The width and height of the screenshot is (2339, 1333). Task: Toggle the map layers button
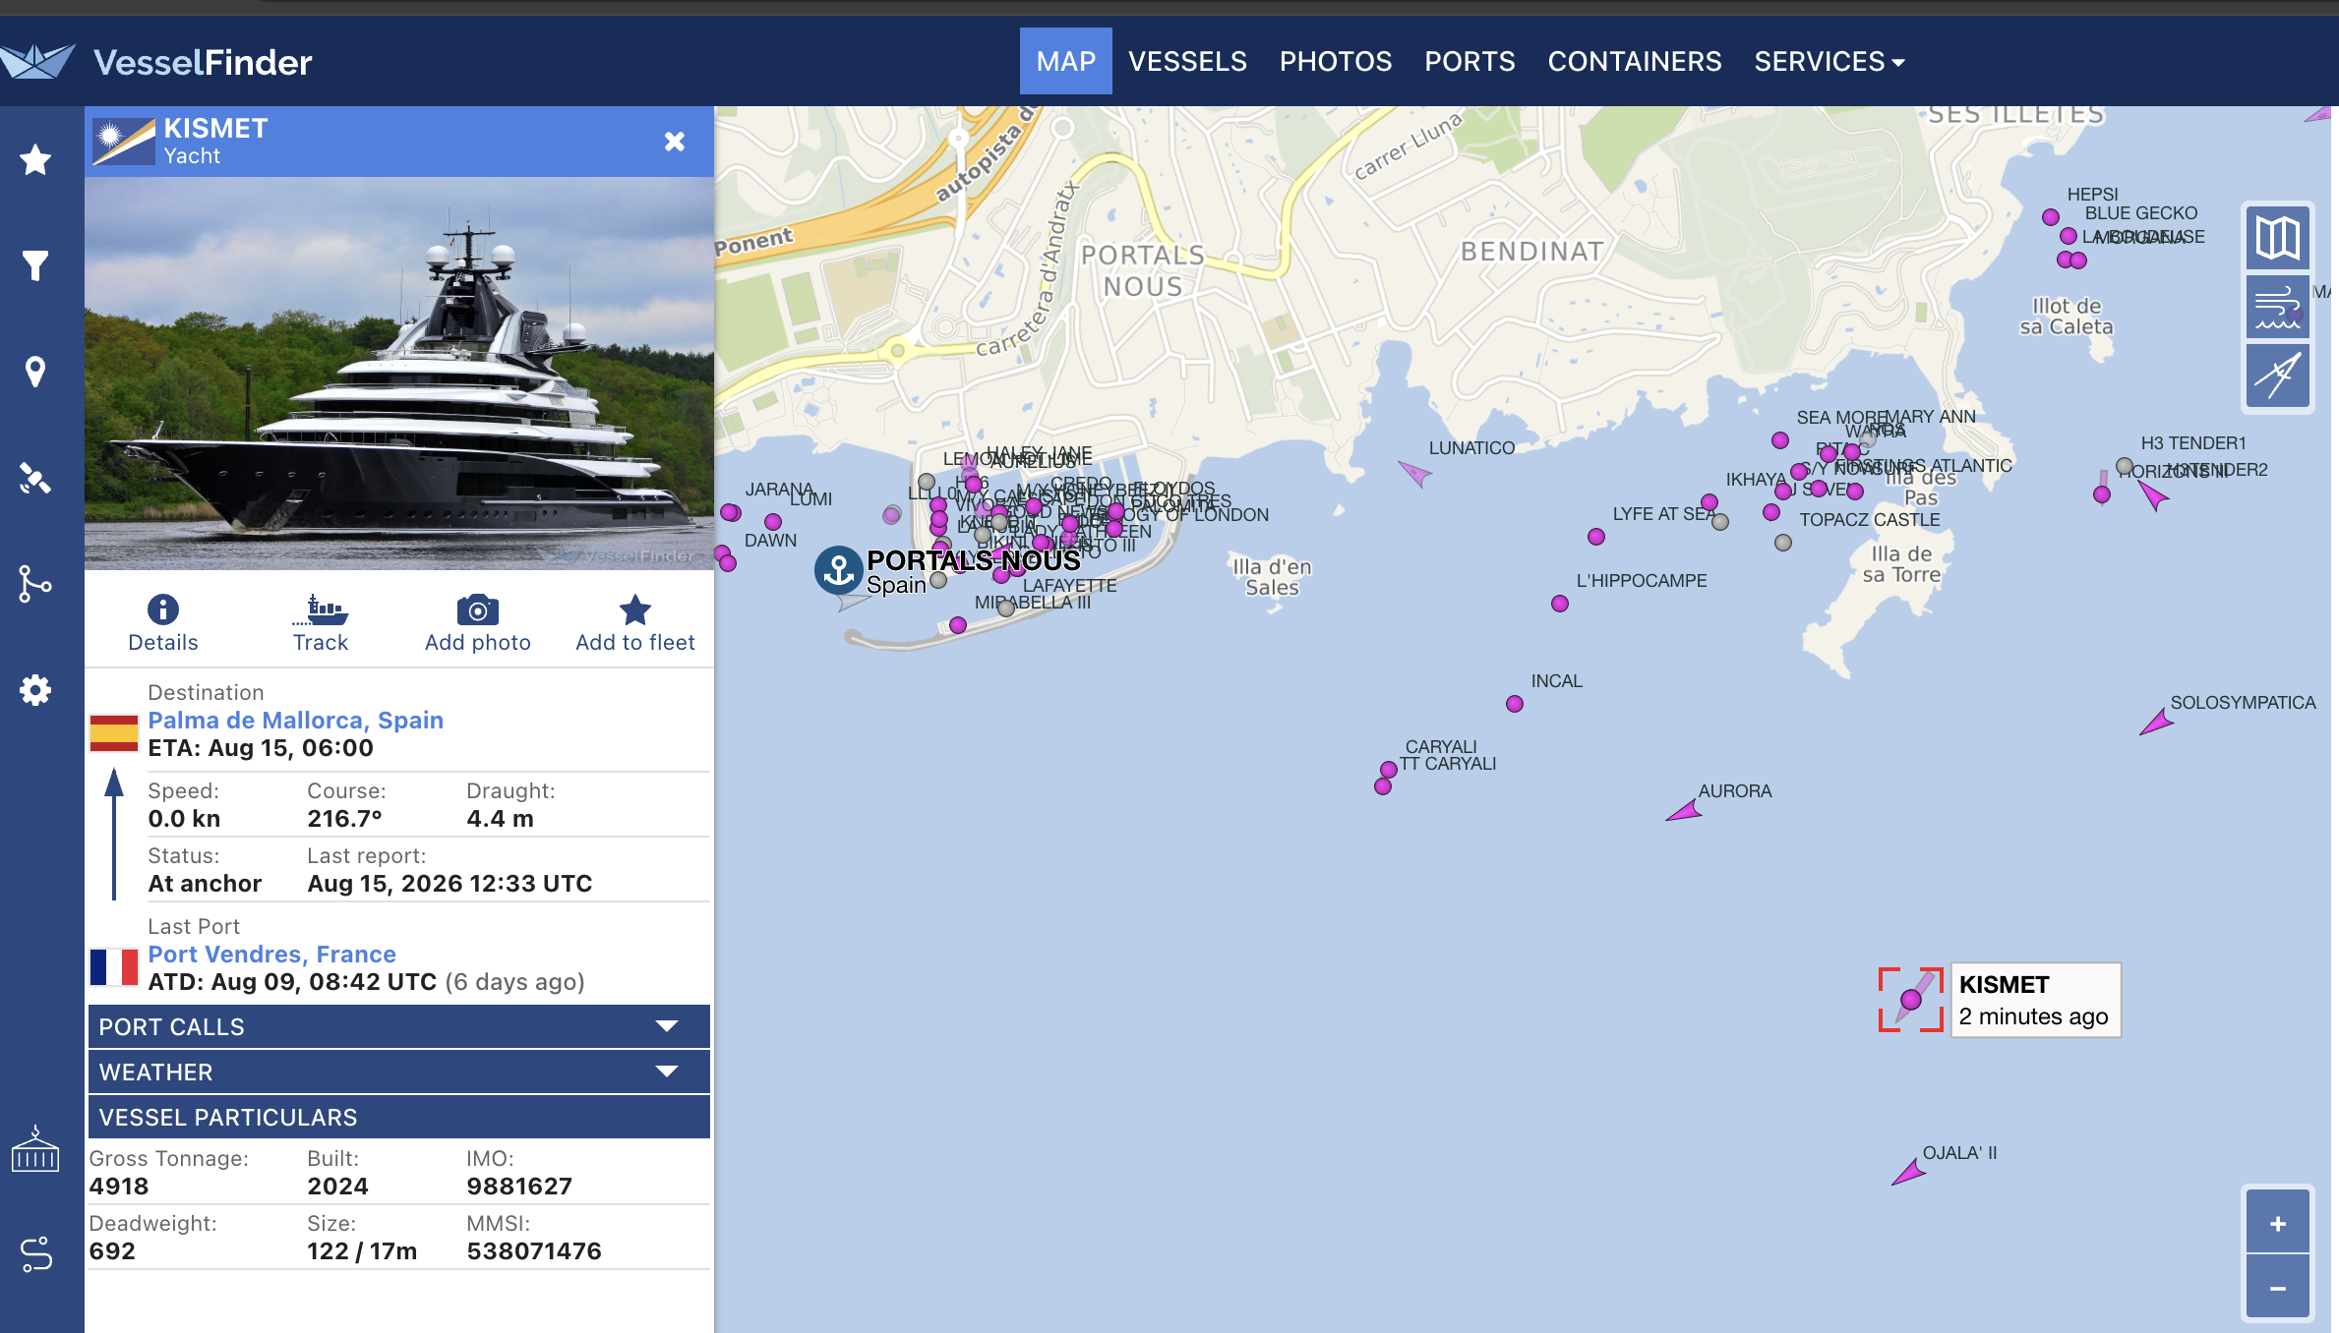pyautogui.click(x=2278, y=238)
